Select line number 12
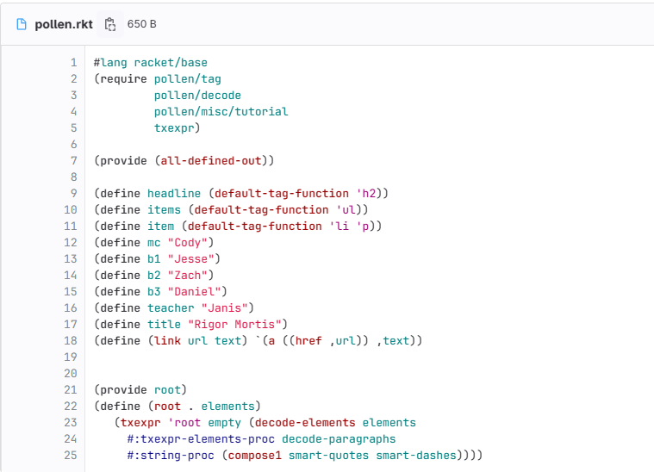 click(x=71, y=242)
